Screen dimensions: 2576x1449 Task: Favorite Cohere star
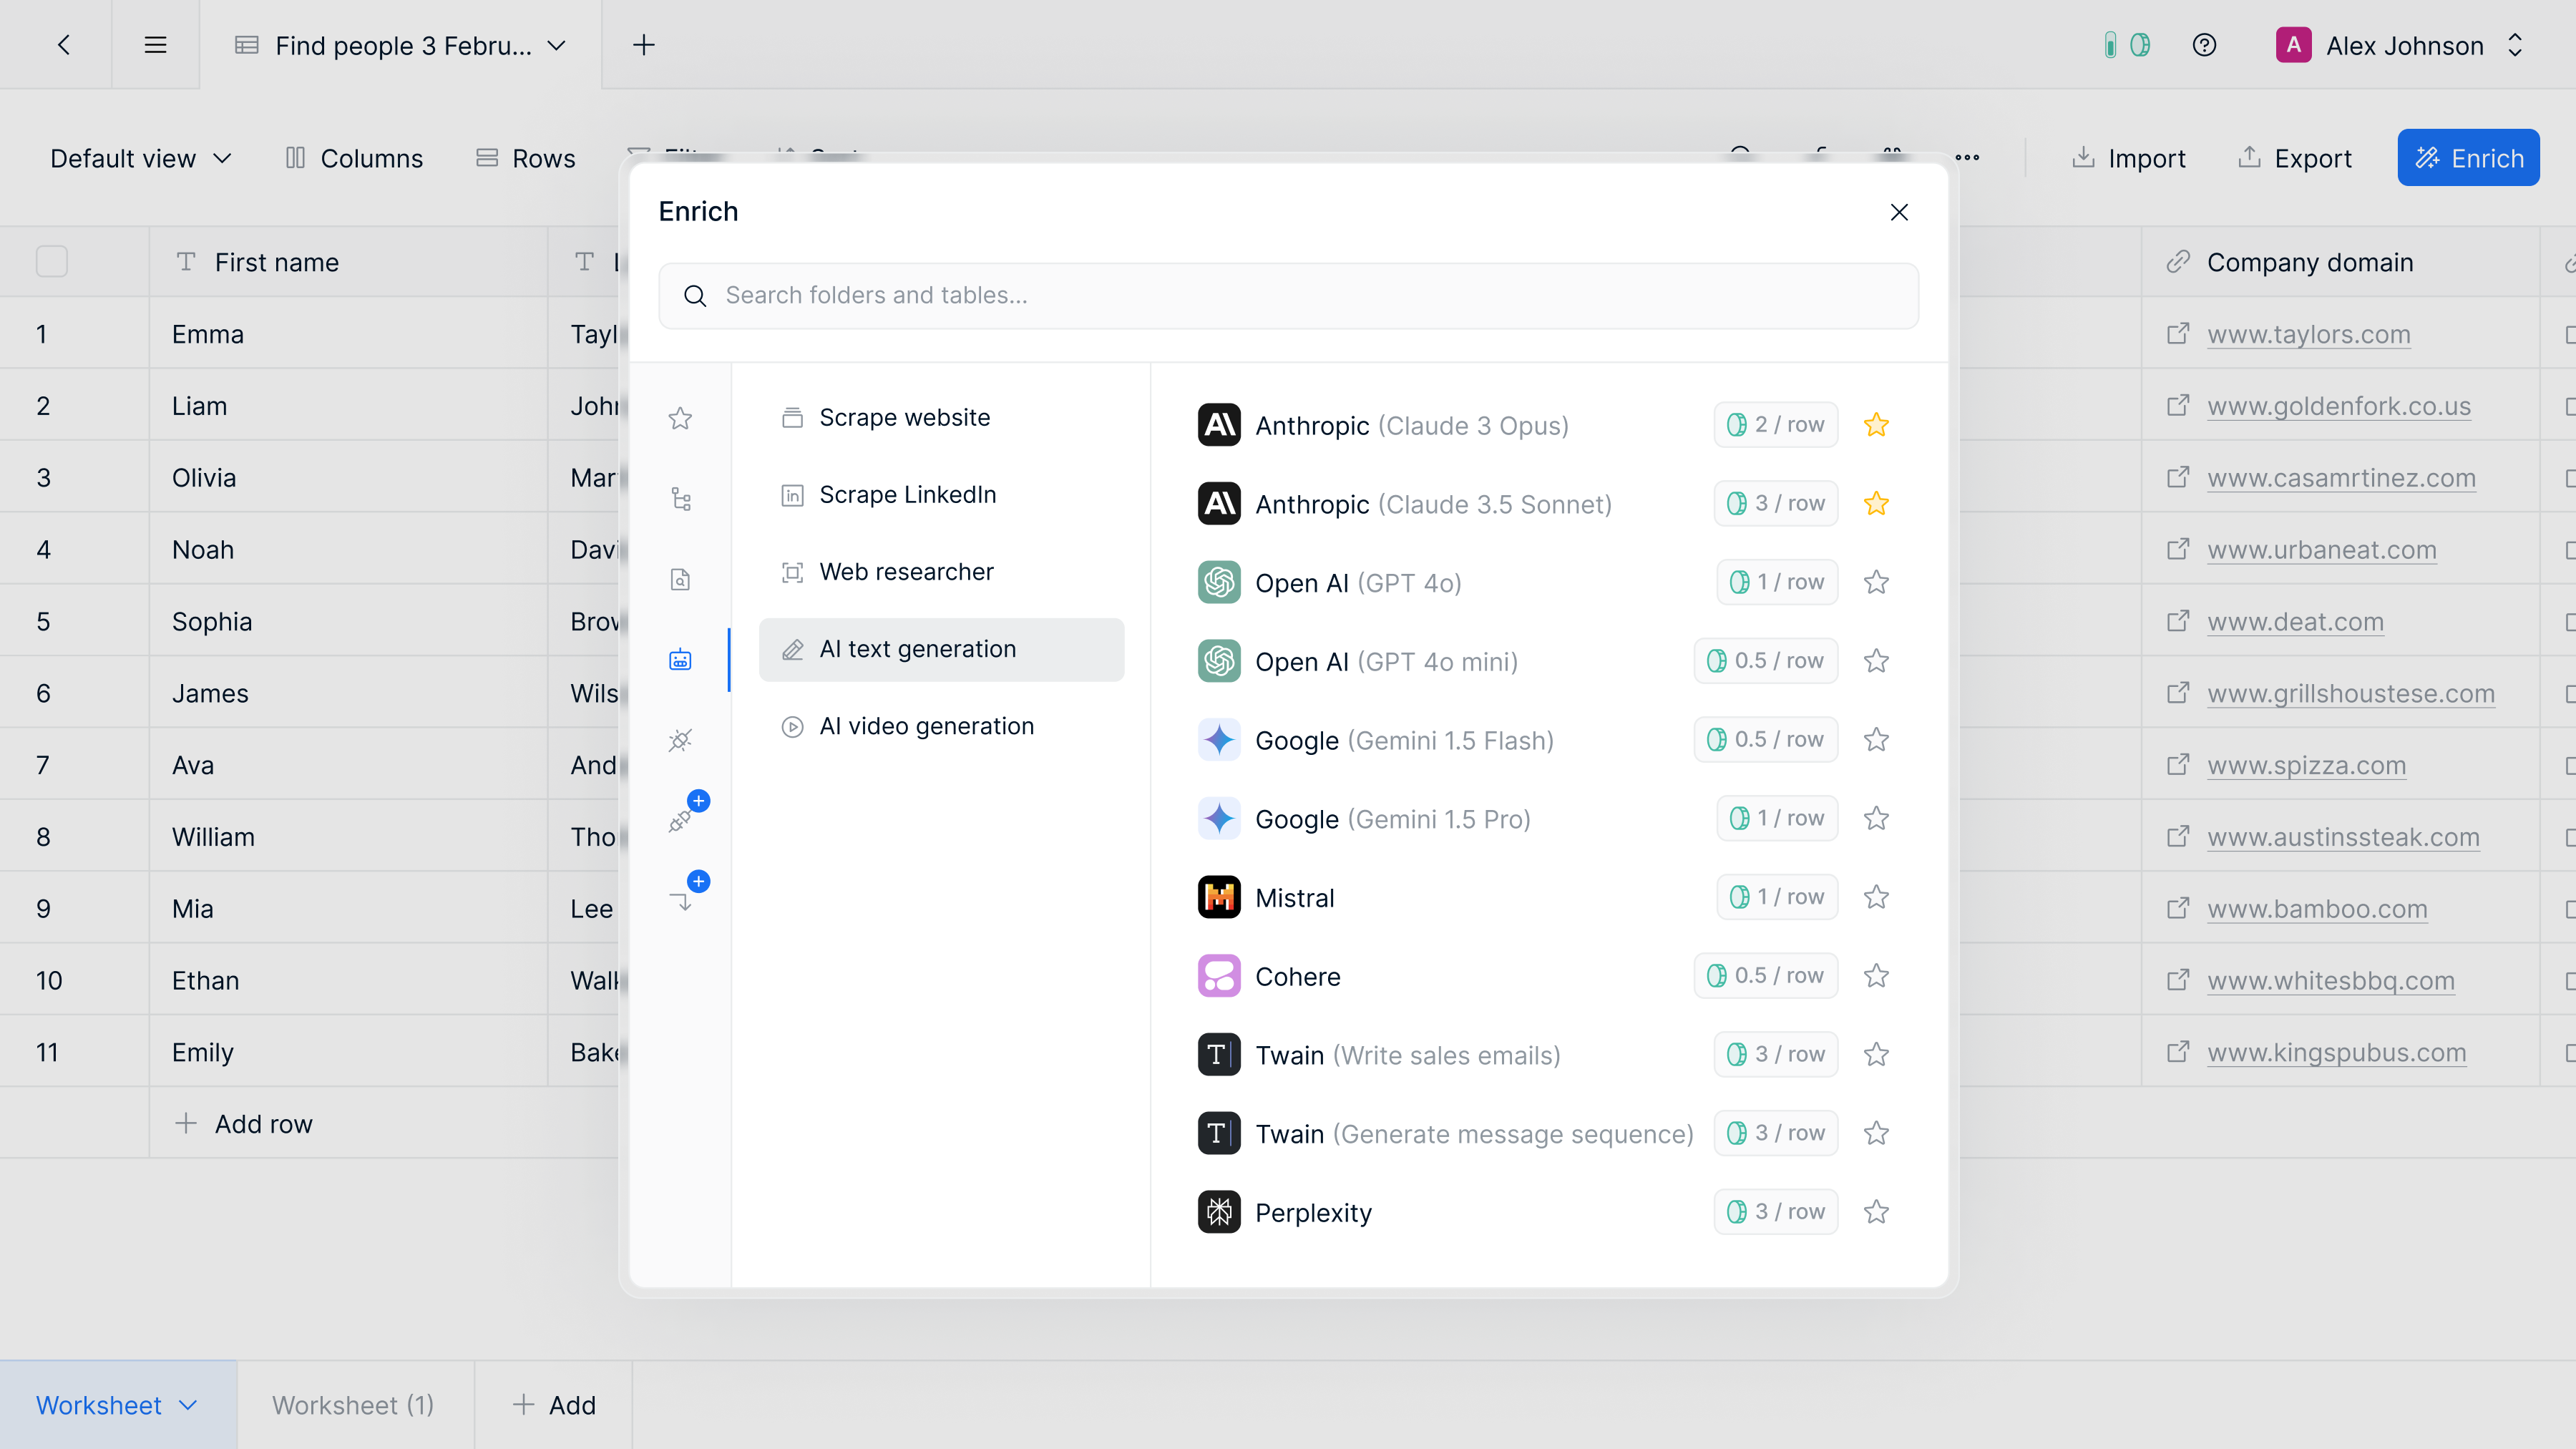[1876, 976]
